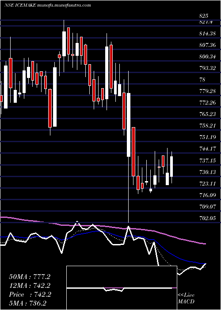Viewport: 221px width, 310px height.
Task: Click the 716.09 price axis label
Action: 207,195
